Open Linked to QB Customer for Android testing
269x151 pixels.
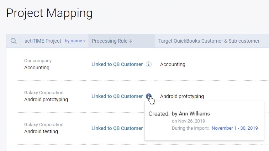pos(117,128)
